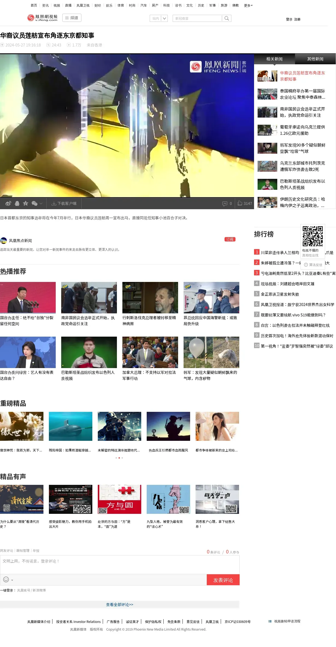The width and height of the screenshot is (336, 647).
Task: Open 首页 in top navigation
Action: pyautogui.click(x=34, y=5)
